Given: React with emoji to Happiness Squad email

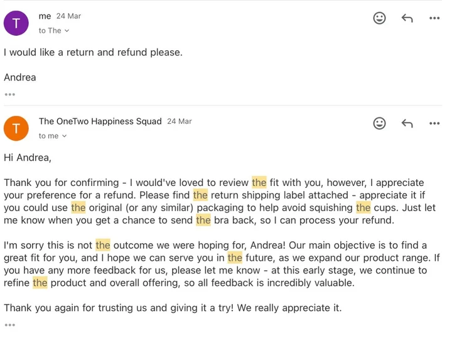Looking at the screenshot, I should [380, 123].
